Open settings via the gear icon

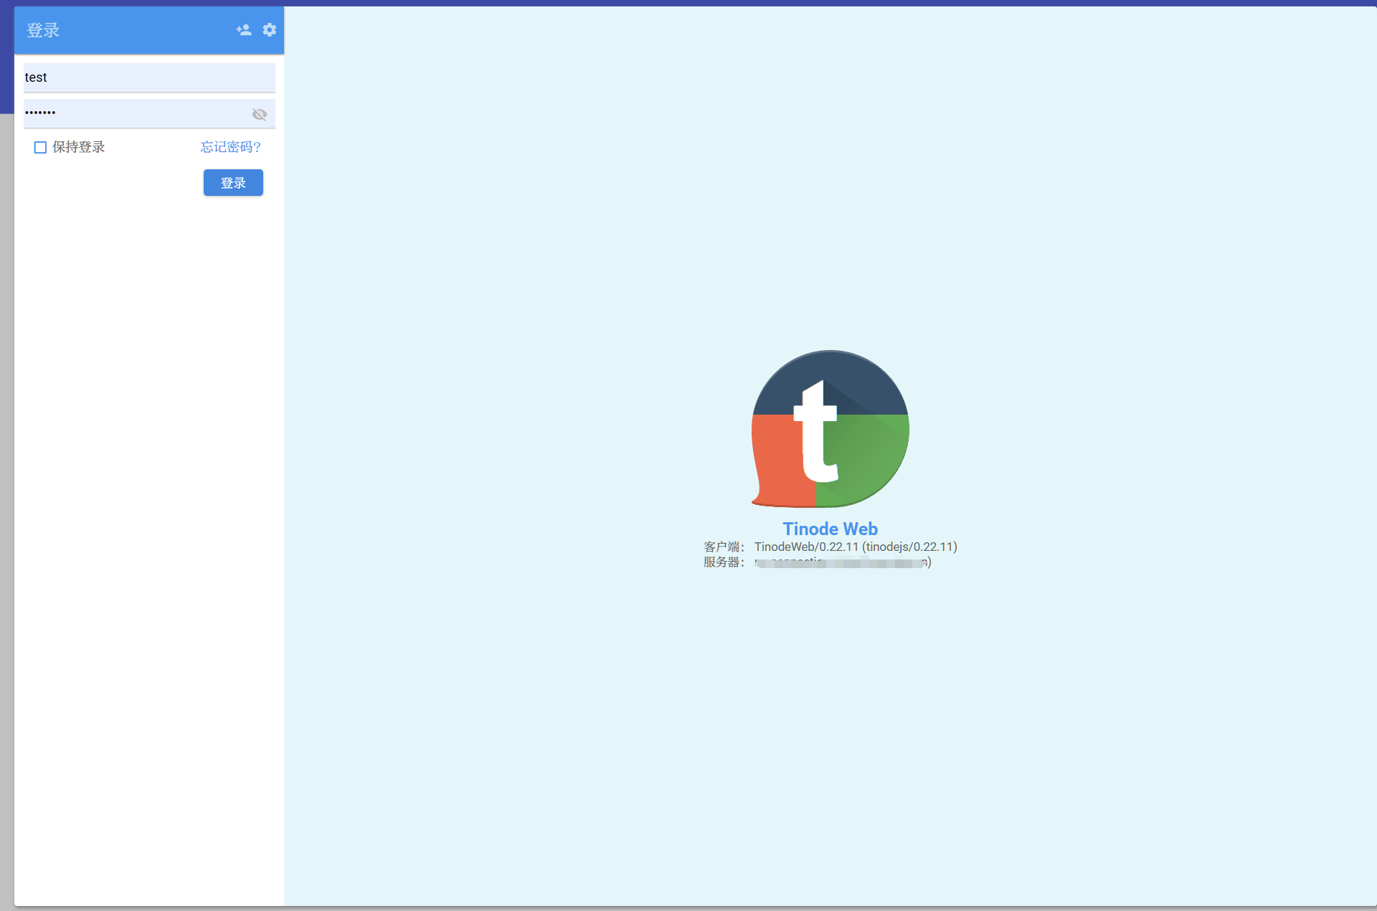tap(269, 30)
